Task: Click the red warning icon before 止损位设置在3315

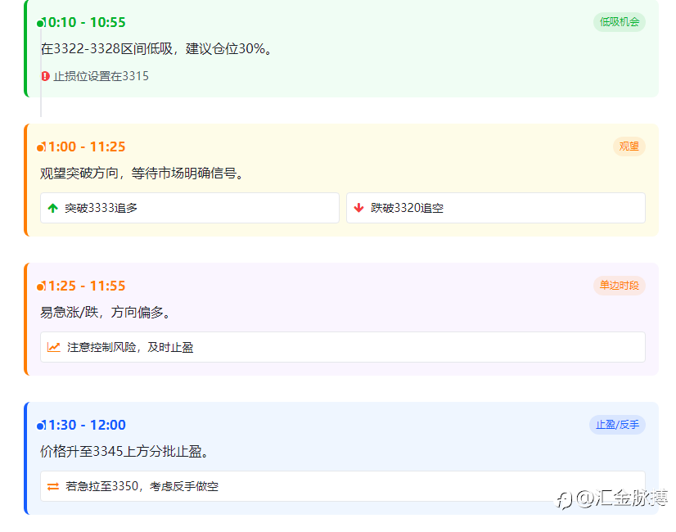Action: point(46,76)
